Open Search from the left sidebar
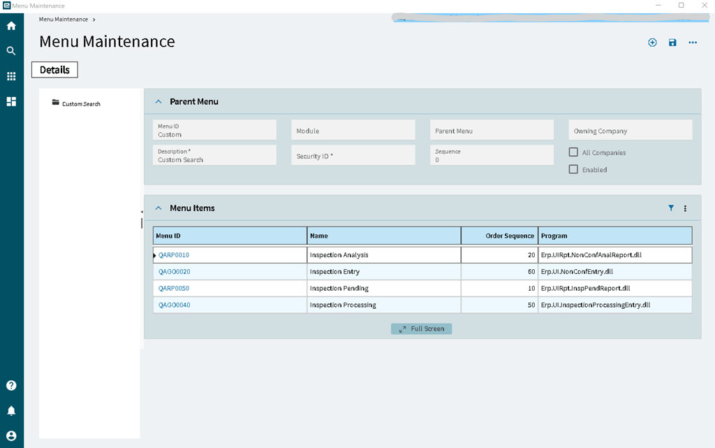The width and height of the screenshot is (715, 448). (10, 50)
